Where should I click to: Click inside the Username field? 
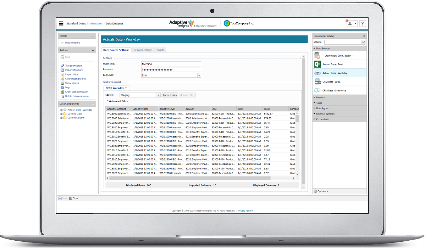click(x=171, y=63)
